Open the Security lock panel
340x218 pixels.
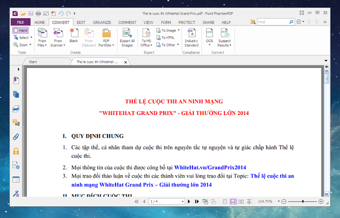click(16, 151)
